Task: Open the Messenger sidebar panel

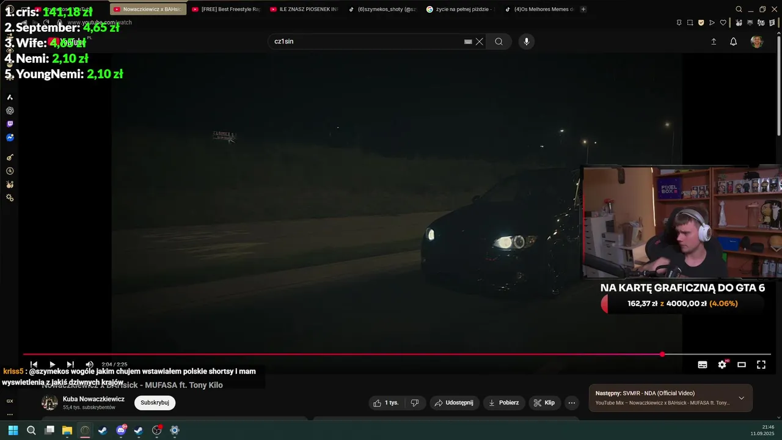Action: click(10, 137)
